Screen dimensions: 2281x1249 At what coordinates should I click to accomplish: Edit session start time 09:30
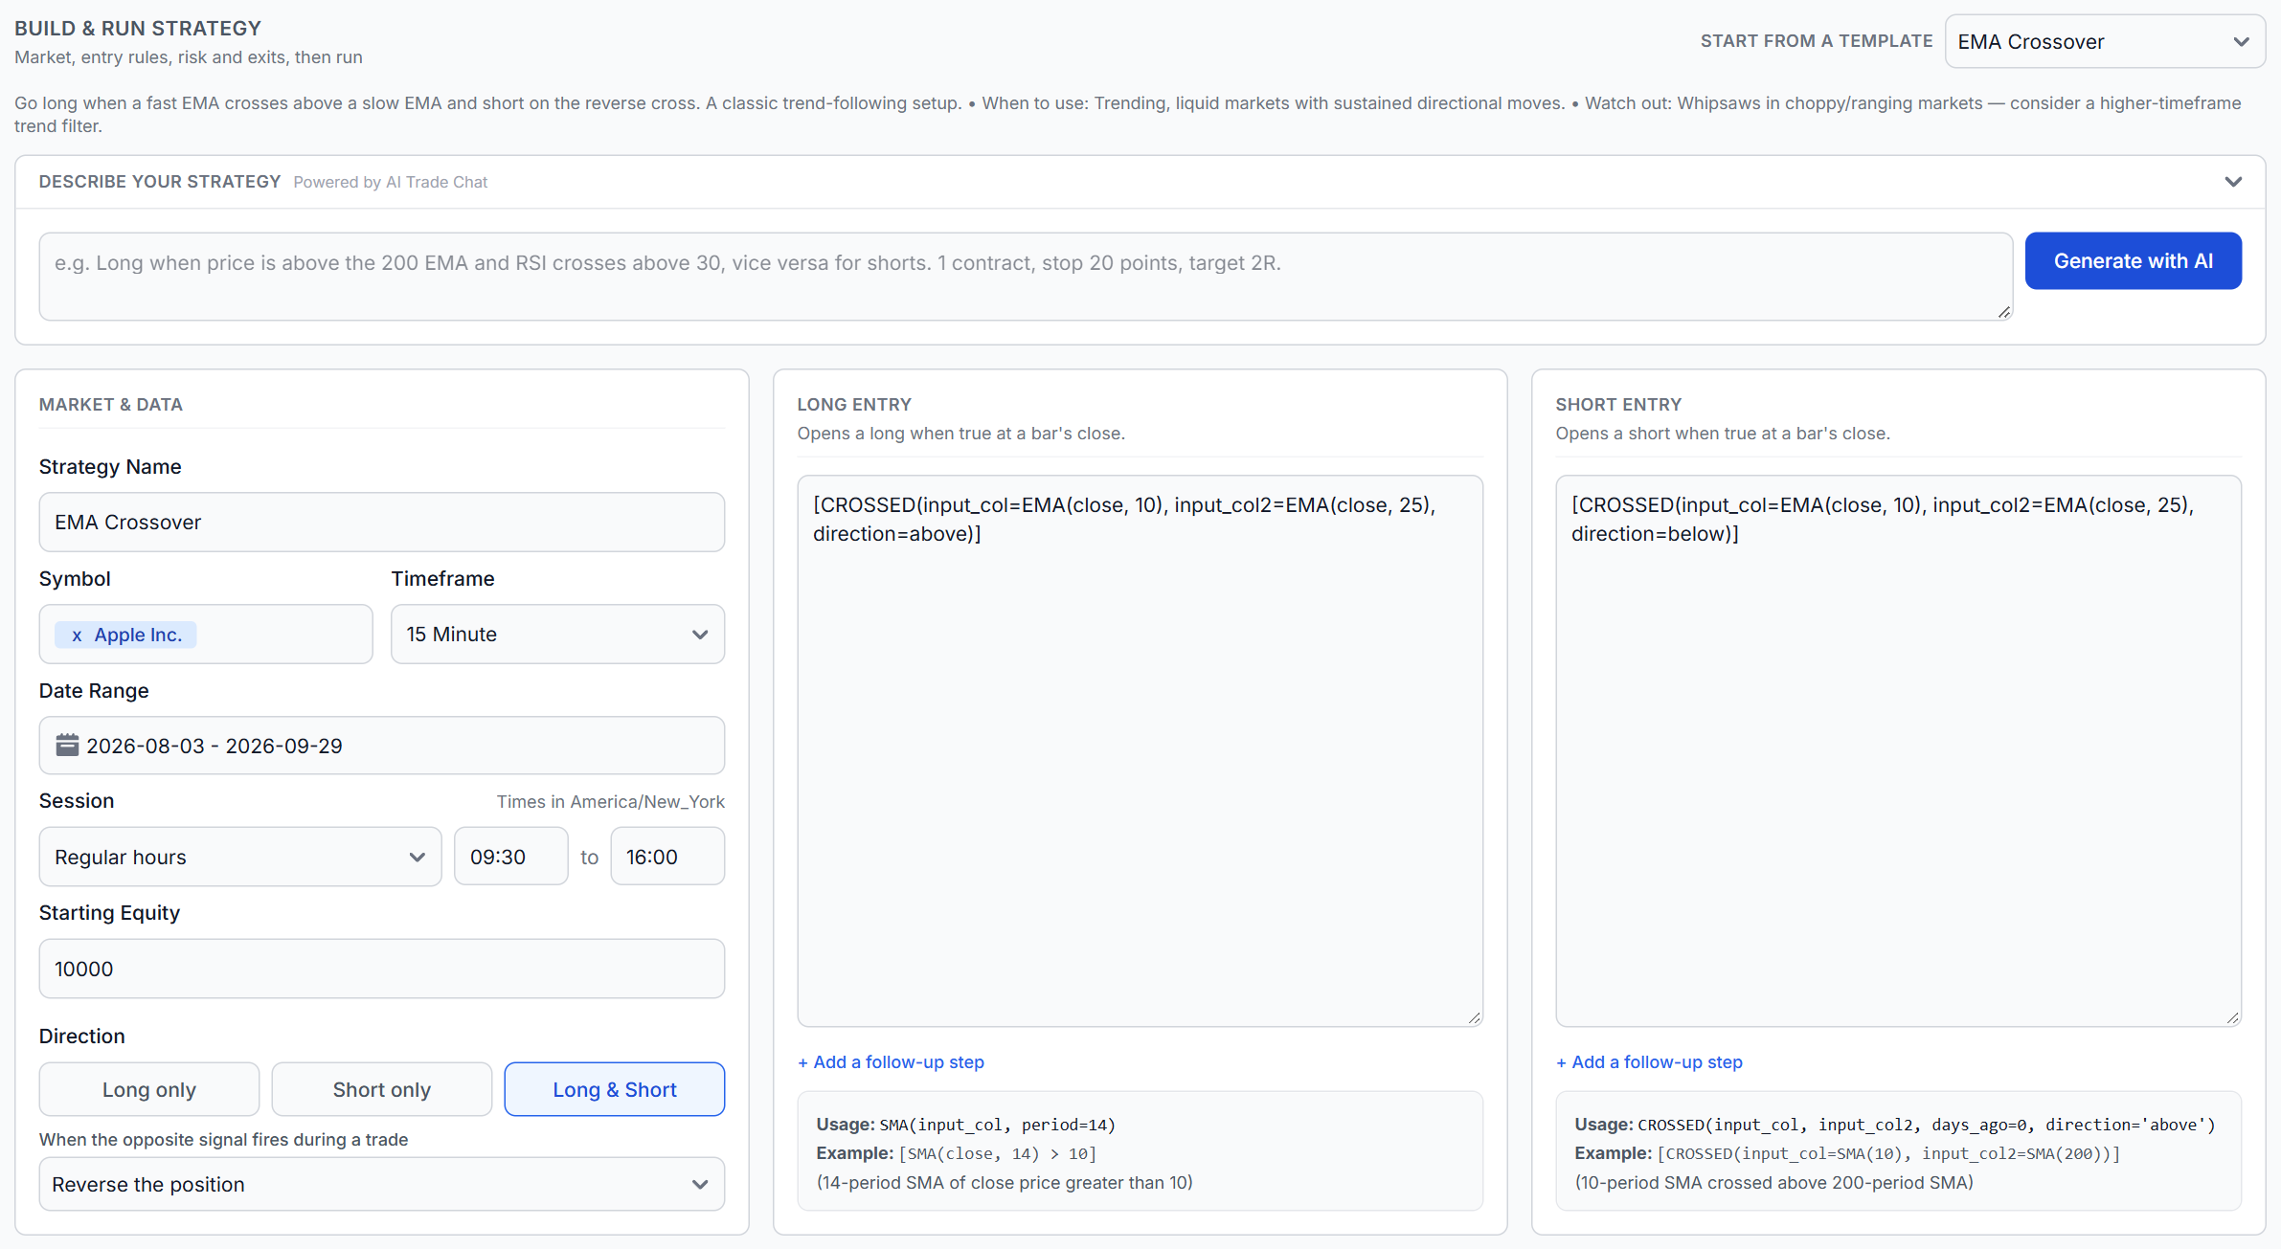pyautogui.click(x=510, y=857)
